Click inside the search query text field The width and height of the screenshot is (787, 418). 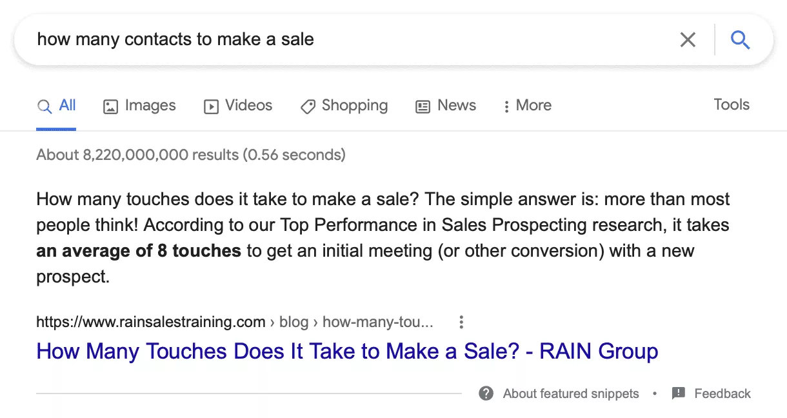click(x=348, y=40)
